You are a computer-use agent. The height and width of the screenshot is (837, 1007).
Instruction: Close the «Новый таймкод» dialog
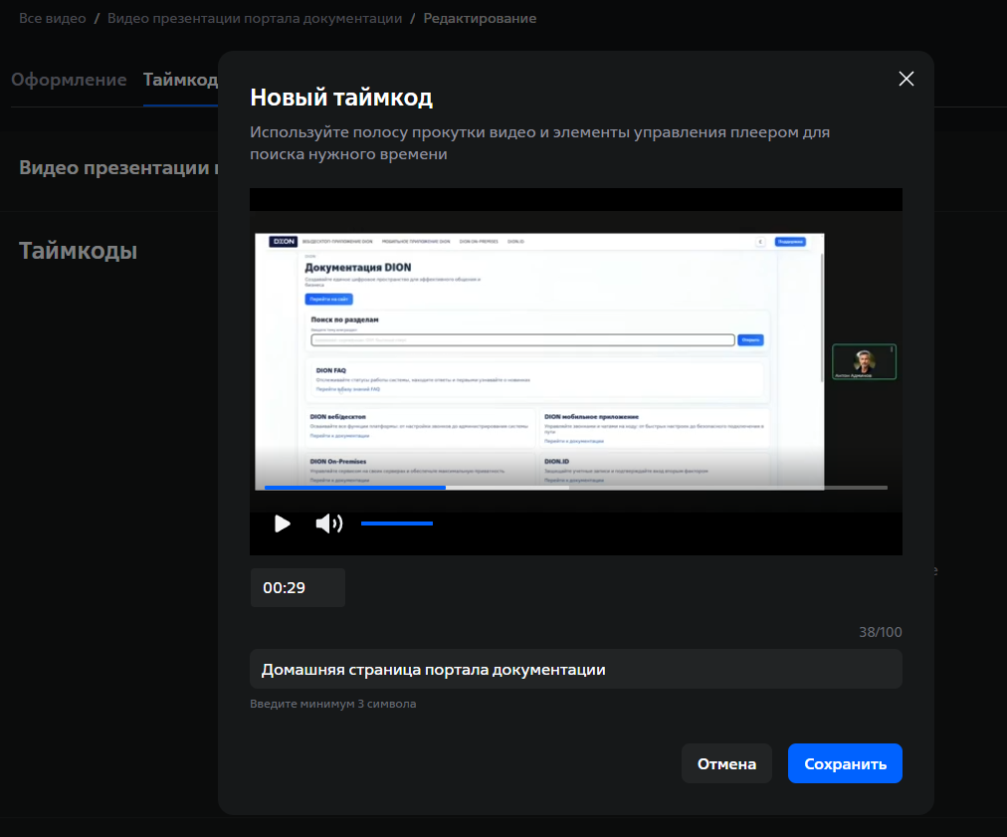tap(906, 78)
